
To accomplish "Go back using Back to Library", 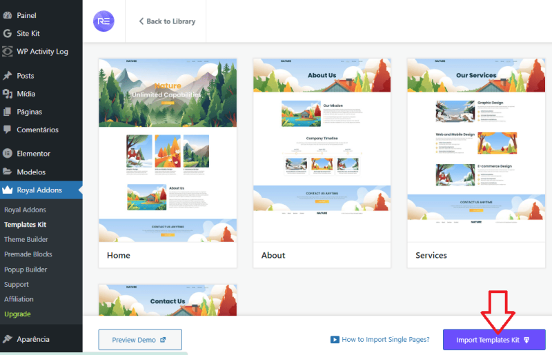I will [x=166, y=21].
